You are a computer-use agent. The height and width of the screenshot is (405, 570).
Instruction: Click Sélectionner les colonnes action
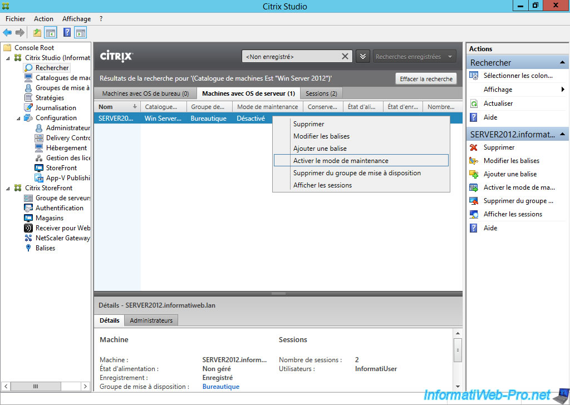[518, 76]
